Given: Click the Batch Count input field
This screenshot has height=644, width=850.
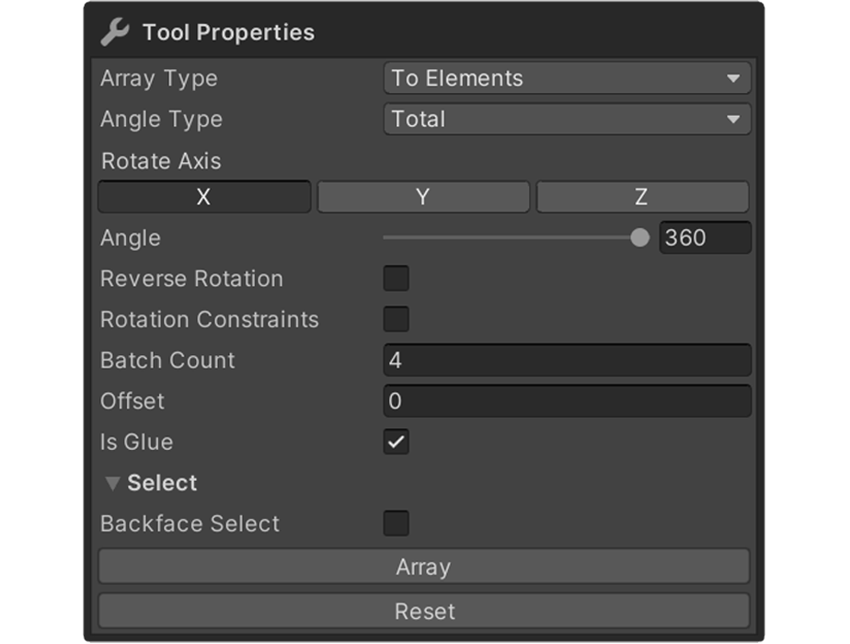Looking at the screenshot, I should pos(567,360).
